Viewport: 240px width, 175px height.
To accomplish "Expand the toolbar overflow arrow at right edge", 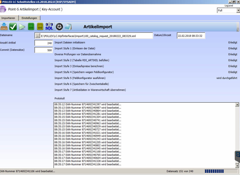I will coord(238,30).
